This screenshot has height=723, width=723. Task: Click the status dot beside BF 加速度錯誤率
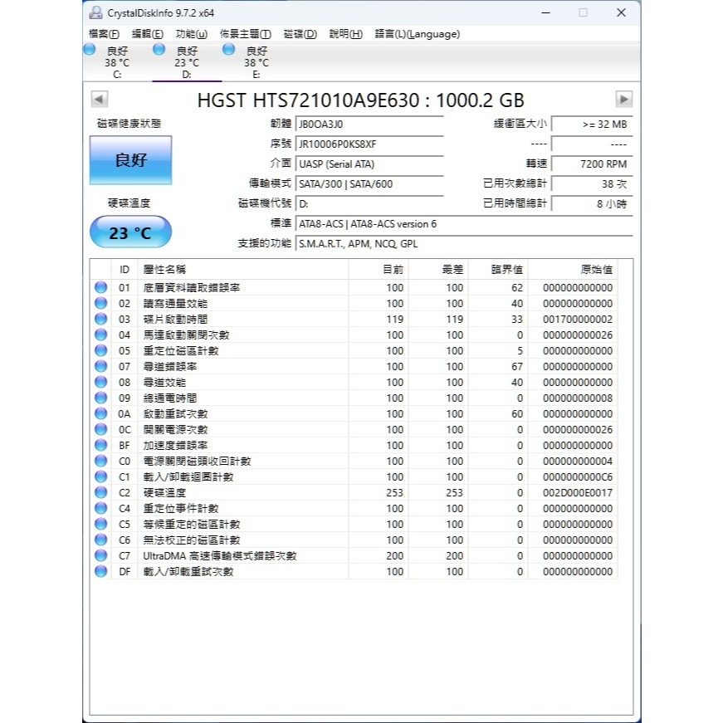pos(100,445)
